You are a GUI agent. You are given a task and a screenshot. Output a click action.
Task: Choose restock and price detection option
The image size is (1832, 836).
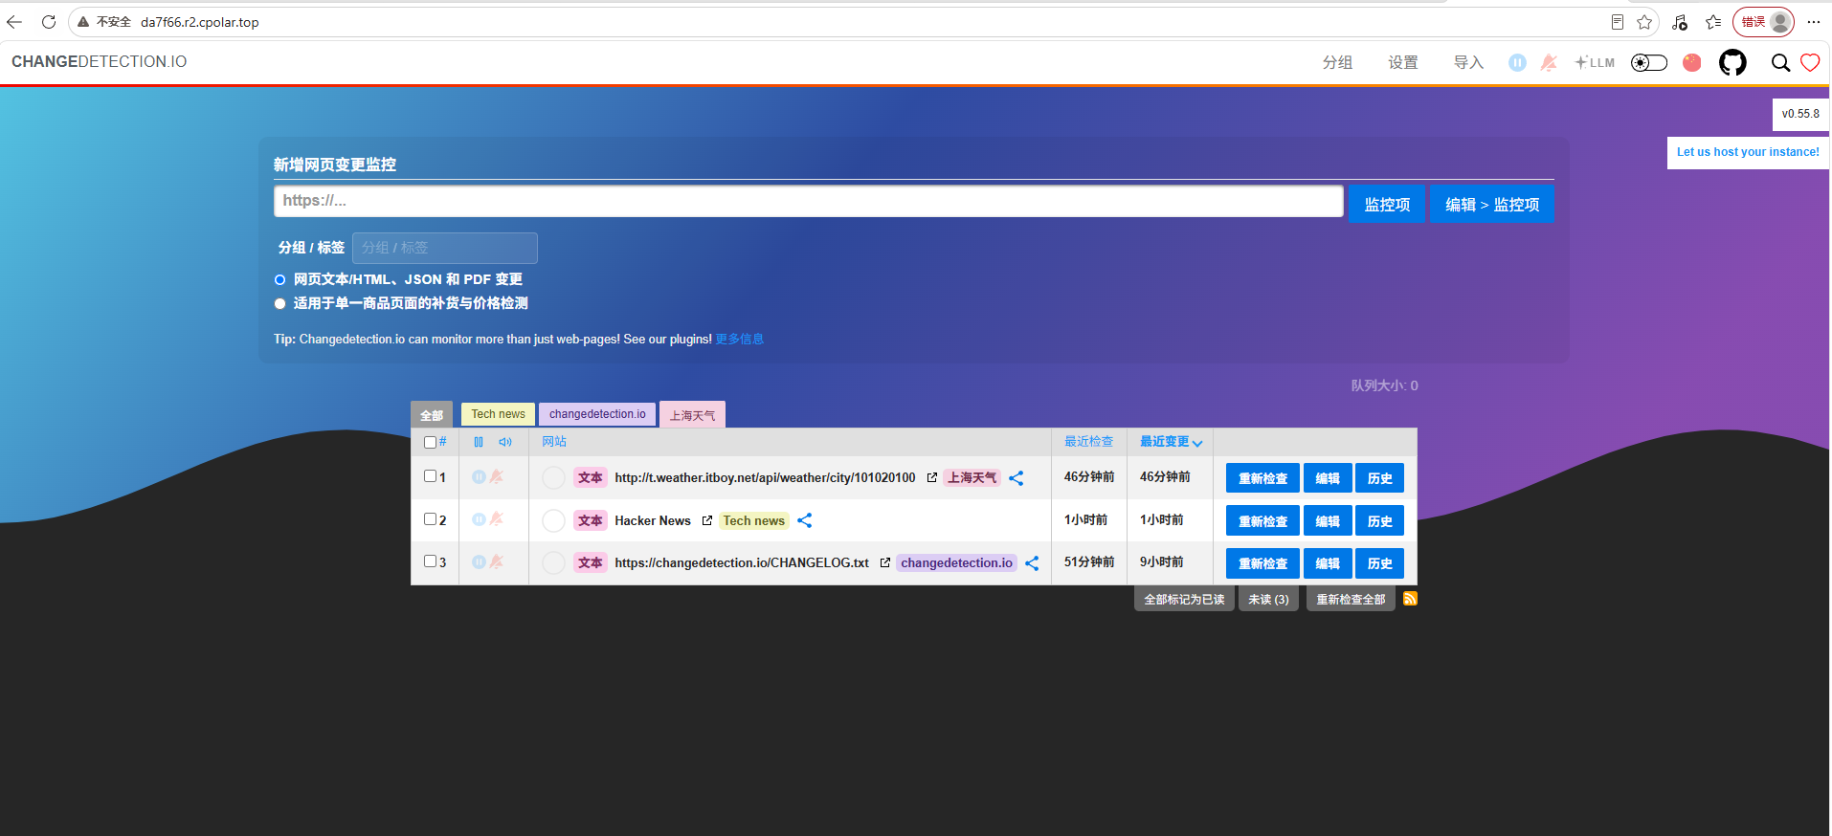coord(279,304)
